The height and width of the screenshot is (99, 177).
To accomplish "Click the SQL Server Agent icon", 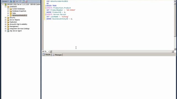I will [x=8, y=31].
